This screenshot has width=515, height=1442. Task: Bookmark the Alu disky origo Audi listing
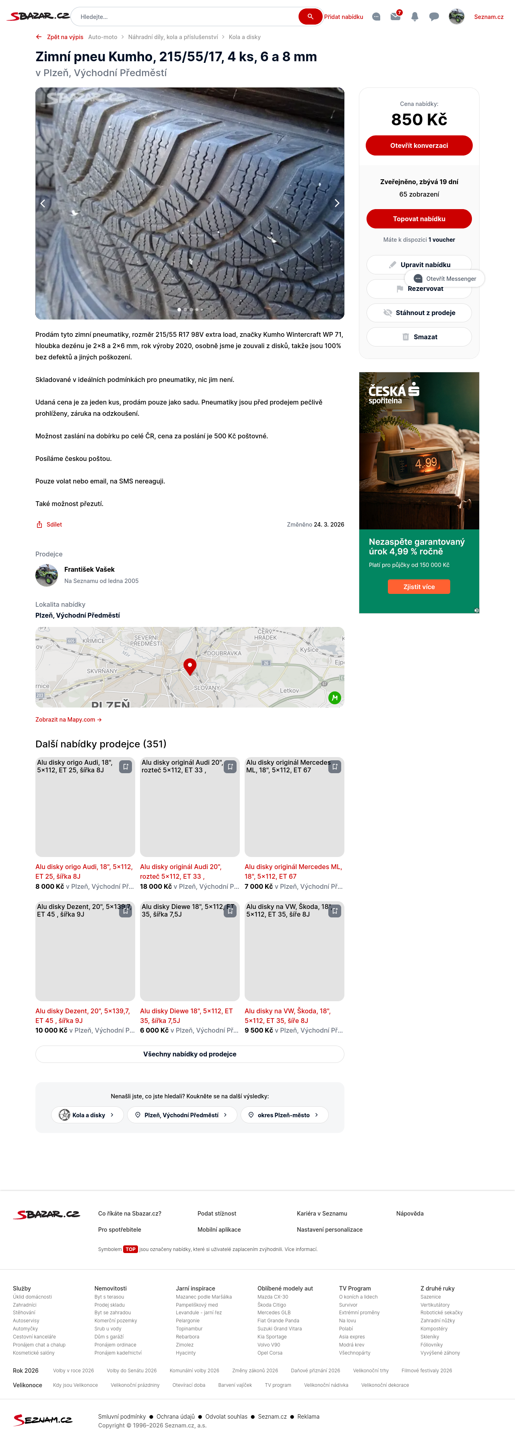[125, 767]
